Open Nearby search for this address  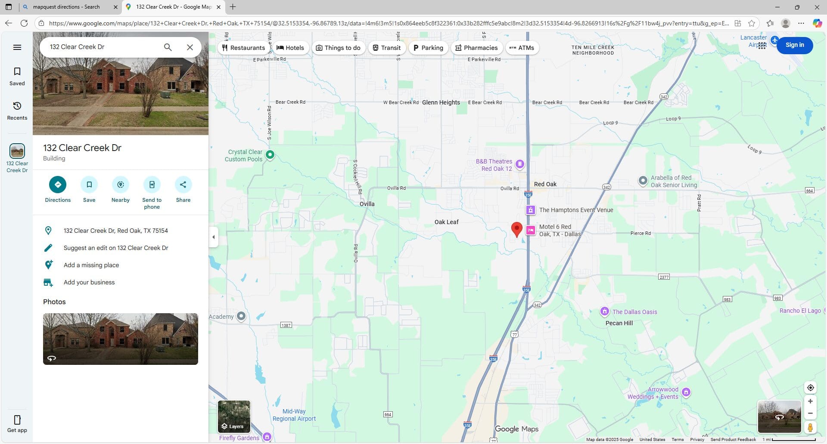coord(121,185)
